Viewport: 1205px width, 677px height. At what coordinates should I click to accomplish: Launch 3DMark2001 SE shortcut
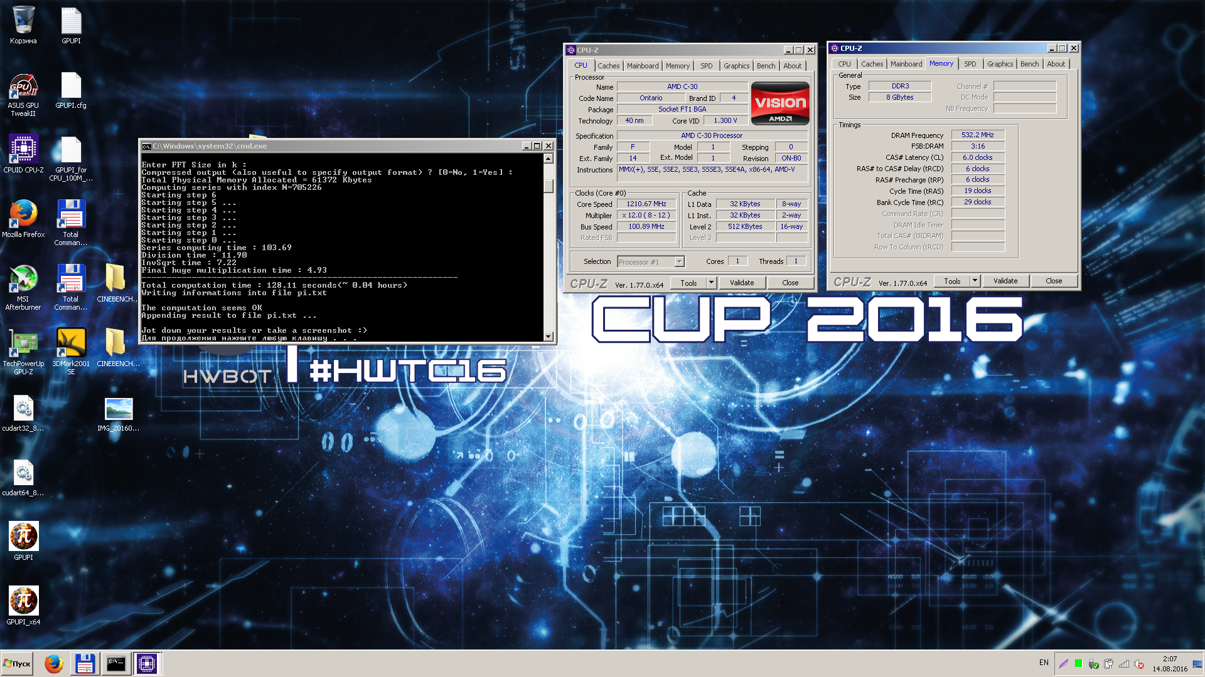(x=71, y=352)
